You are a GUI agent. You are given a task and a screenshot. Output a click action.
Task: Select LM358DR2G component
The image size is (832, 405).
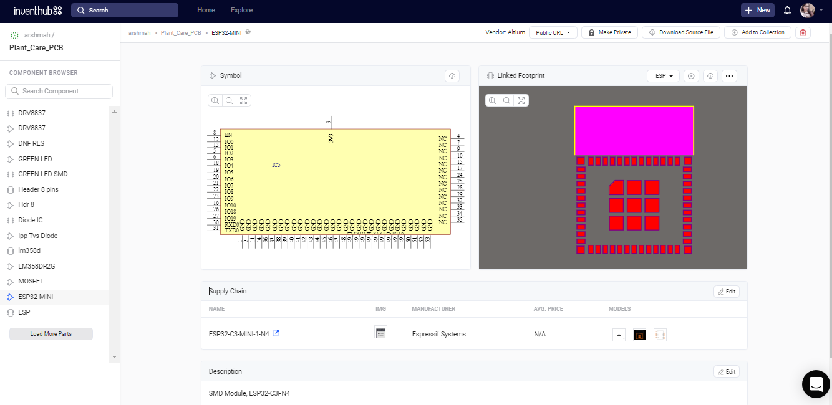pyautogui.click(x=55, y=266)
